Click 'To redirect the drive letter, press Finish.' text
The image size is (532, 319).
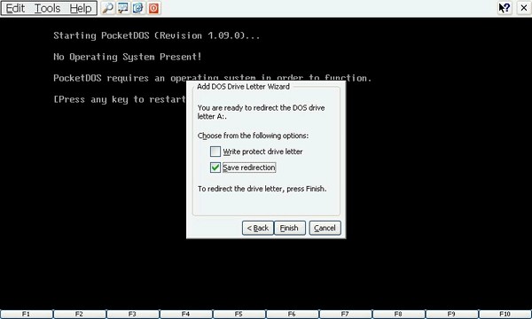coord(262,189)
